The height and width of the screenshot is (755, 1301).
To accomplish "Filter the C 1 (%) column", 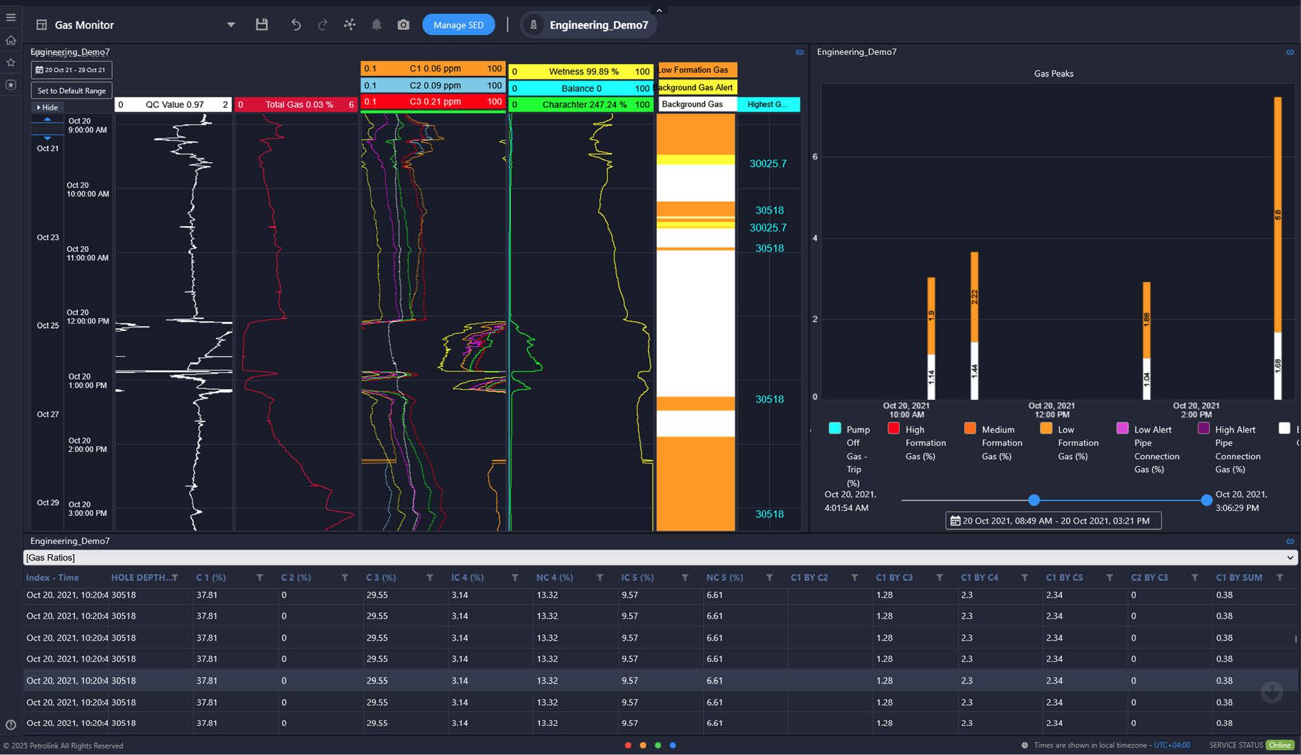I will tap(260, 578).
